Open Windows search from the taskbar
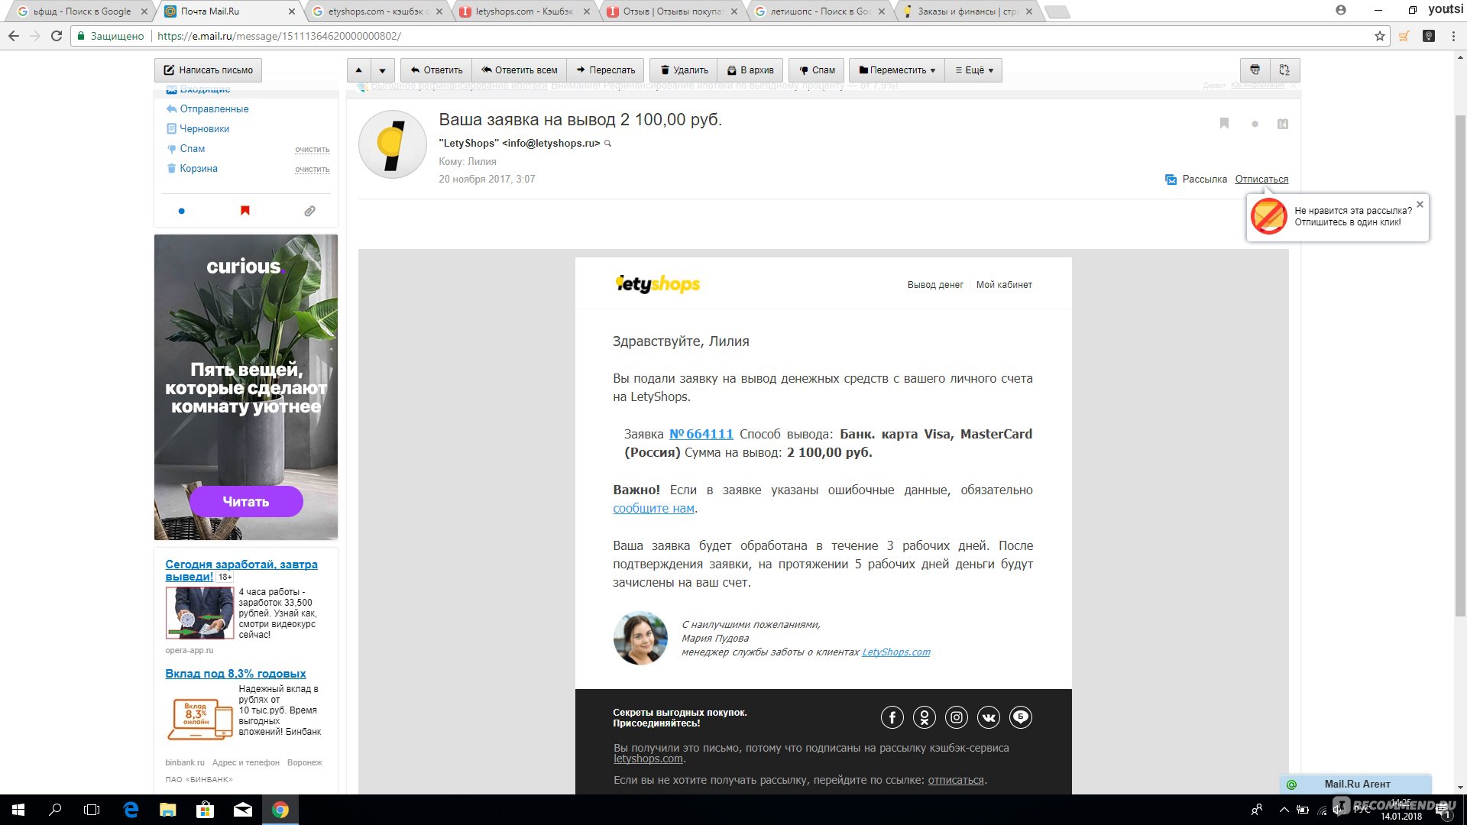This screenshot has width=1467, height=825. tap(55, 810)
